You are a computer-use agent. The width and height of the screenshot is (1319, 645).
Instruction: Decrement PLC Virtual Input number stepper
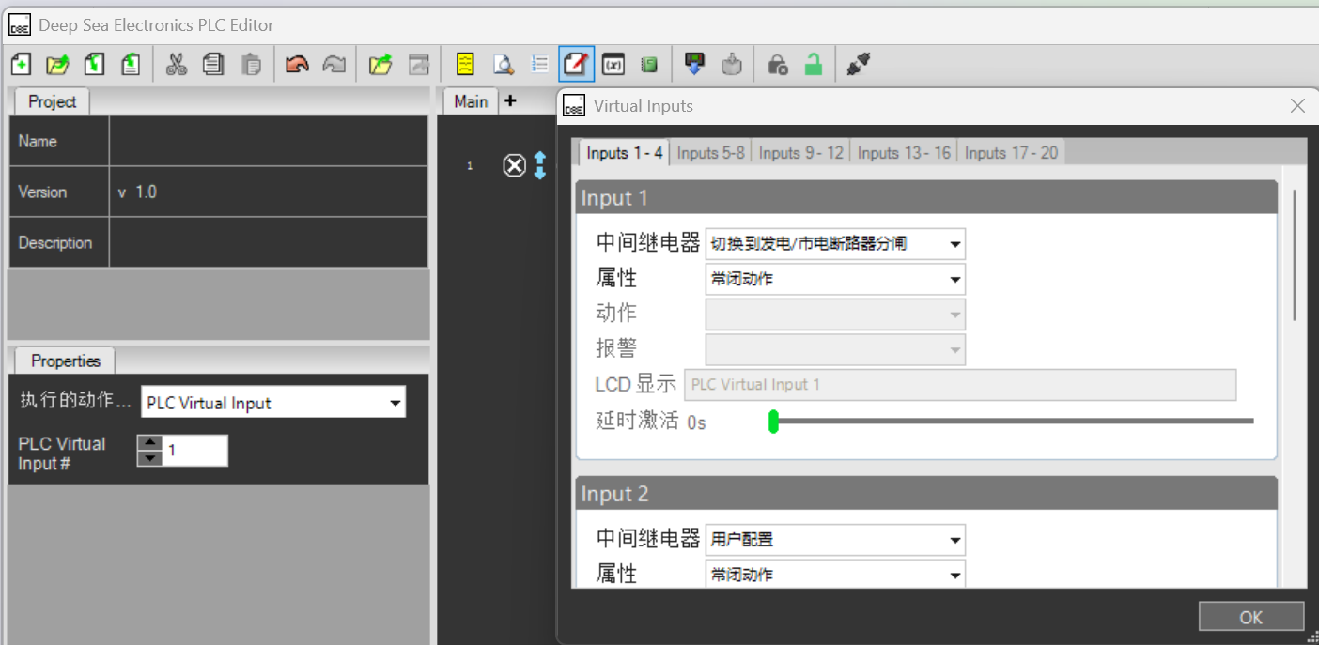tap(149, 458)
